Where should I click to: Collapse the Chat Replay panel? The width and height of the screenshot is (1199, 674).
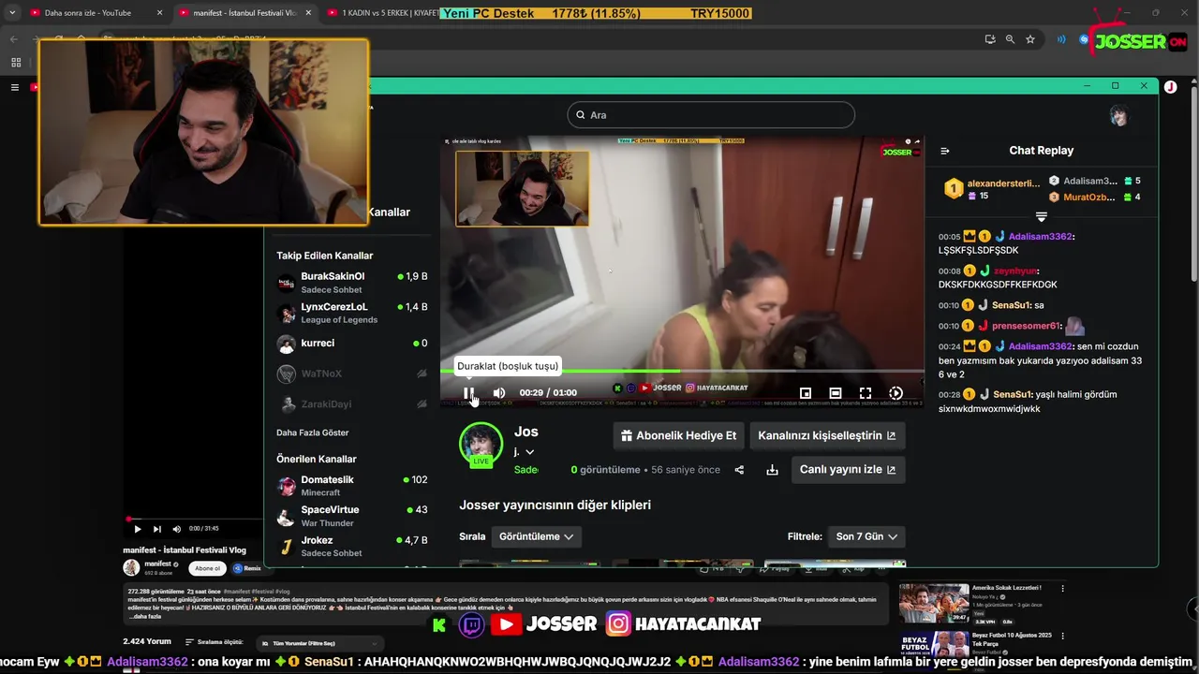945,151
